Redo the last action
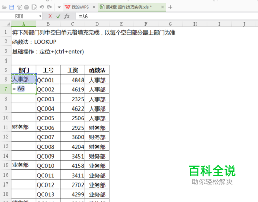Screen dimensions: 258x202 point(50,7)
